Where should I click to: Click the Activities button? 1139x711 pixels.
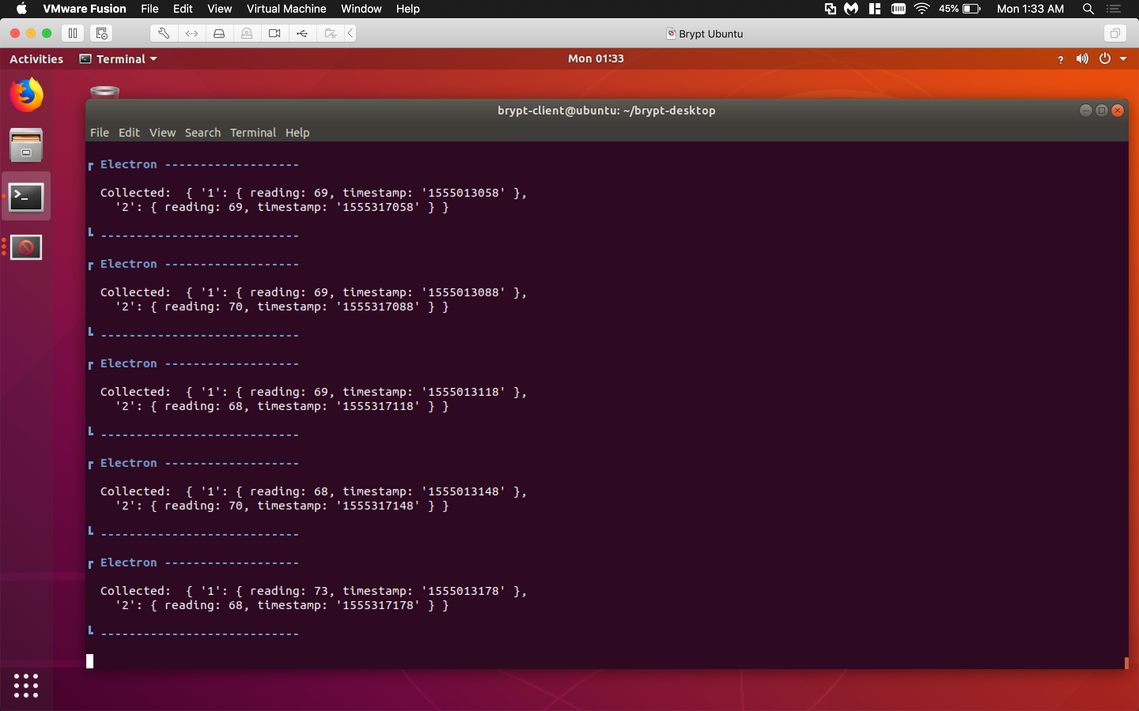pos(36,59)
